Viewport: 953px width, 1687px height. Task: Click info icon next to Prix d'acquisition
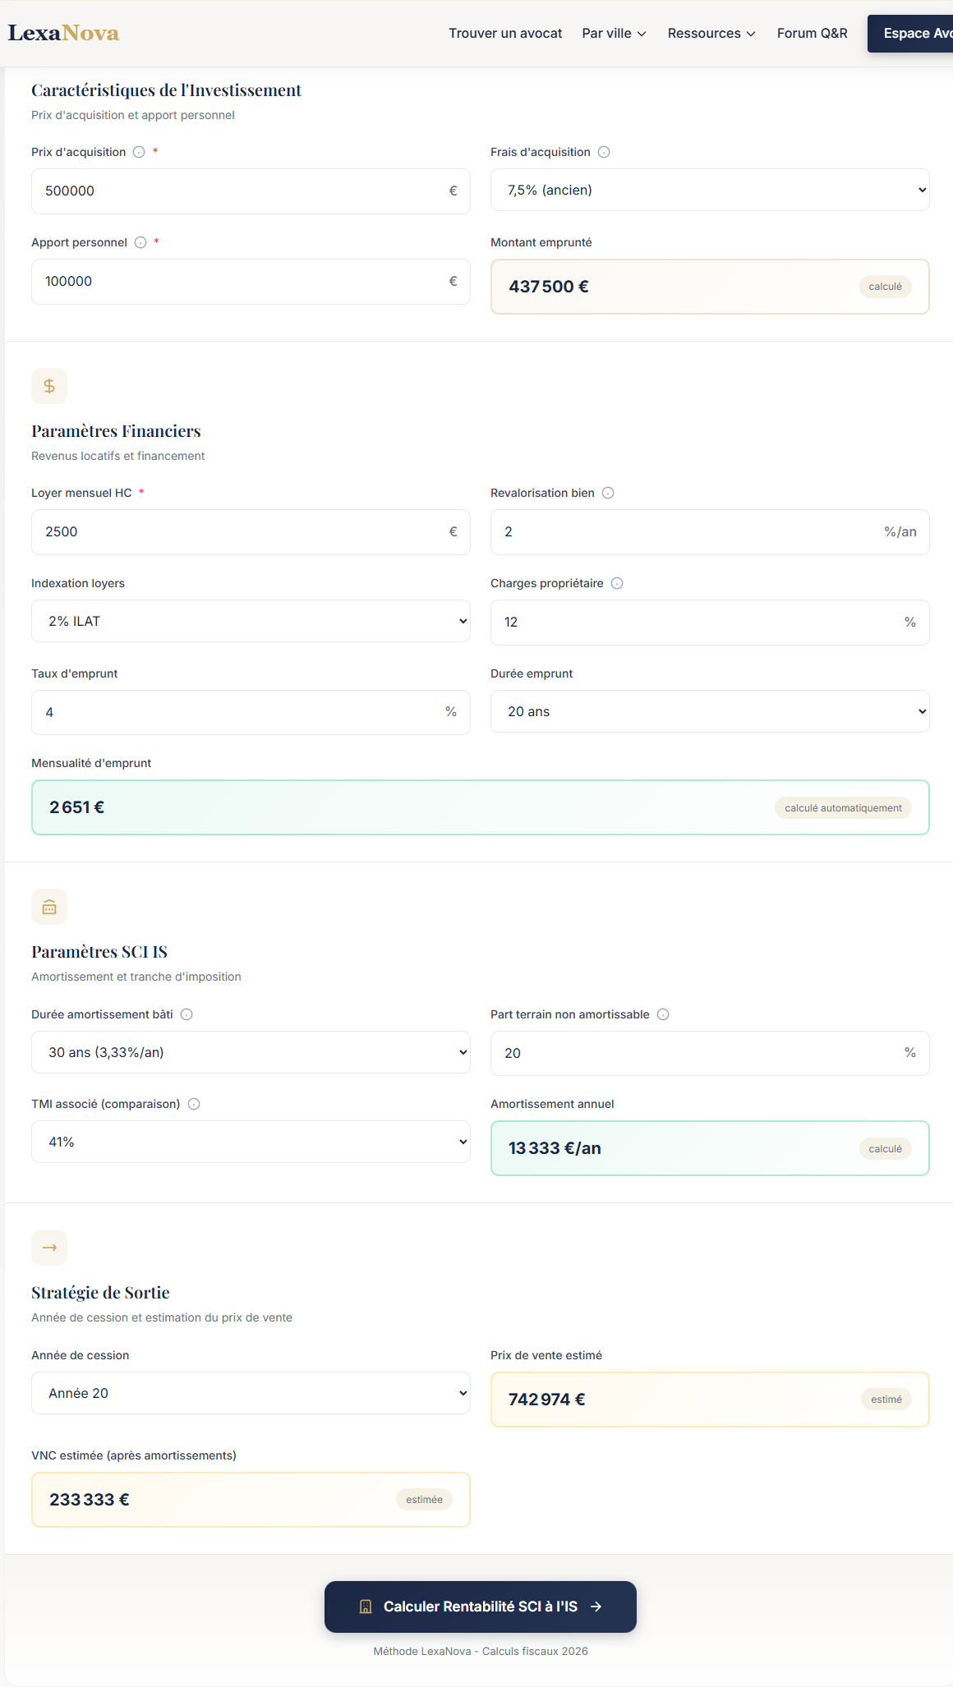[x=139, y=152]
